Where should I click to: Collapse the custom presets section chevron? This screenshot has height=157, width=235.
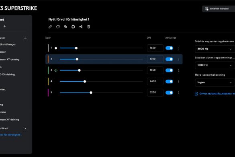pos(25,129)
